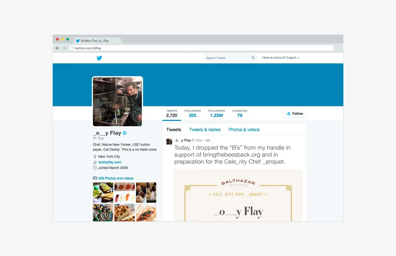Click the Balthazar banquet image in tweet
Viewport: 396px width, 256px height.
(x=238, y=195)
